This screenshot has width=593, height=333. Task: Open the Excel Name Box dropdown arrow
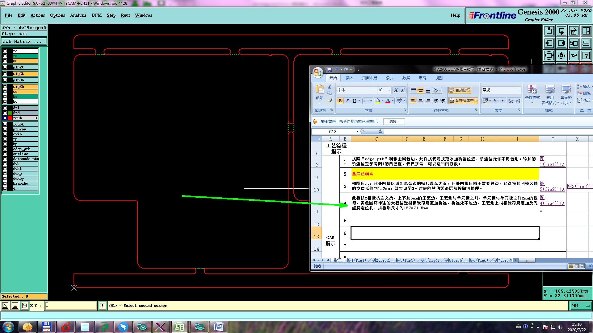[x=357, y=132]
